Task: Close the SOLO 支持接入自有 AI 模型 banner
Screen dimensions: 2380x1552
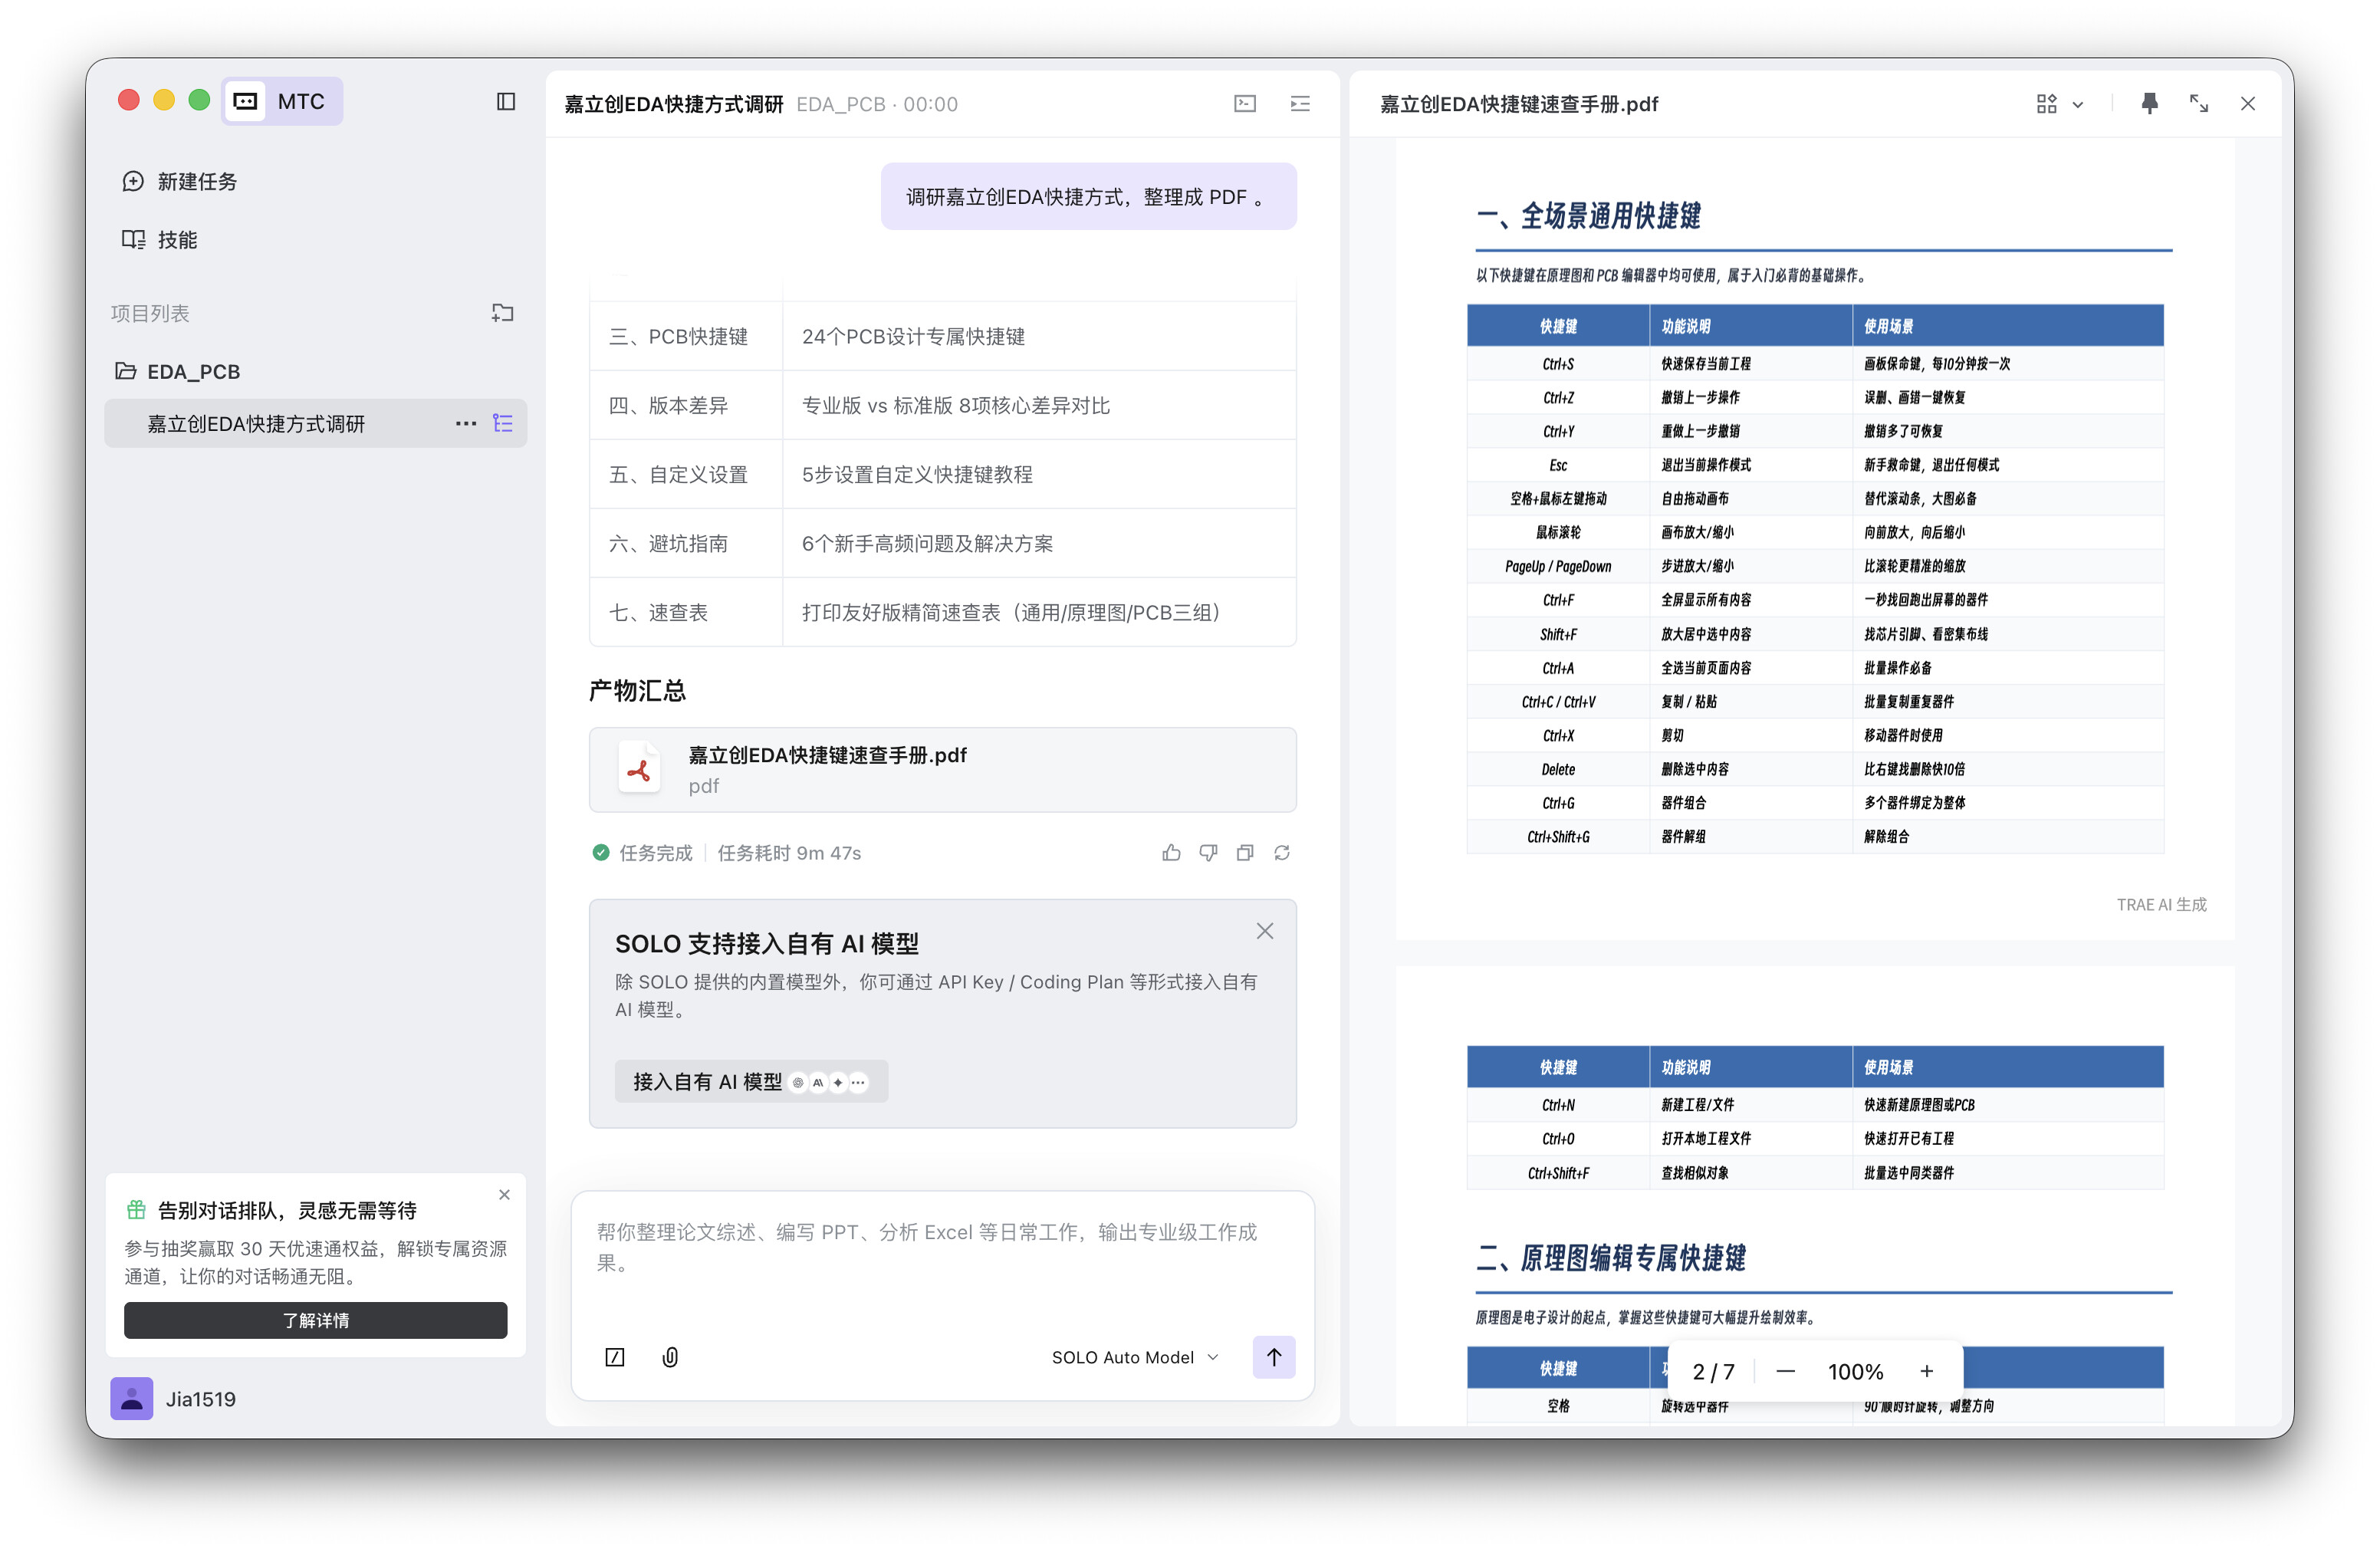Action: tap(1265, 931)
